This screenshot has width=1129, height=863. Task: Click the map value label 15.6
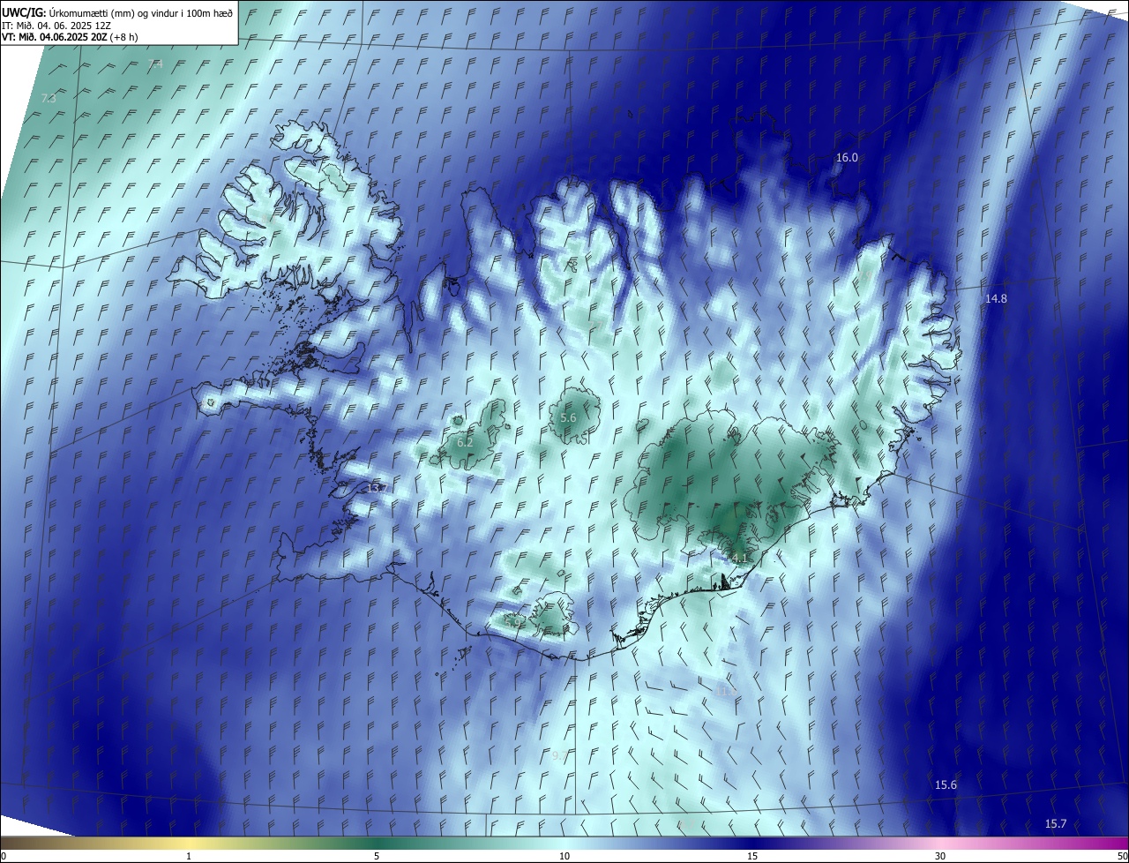[946, 784]
